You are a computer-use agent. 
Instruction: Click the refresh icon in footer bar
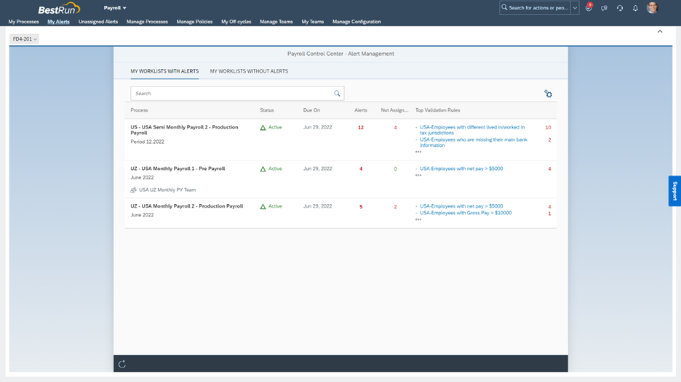(x=122, y=364)
